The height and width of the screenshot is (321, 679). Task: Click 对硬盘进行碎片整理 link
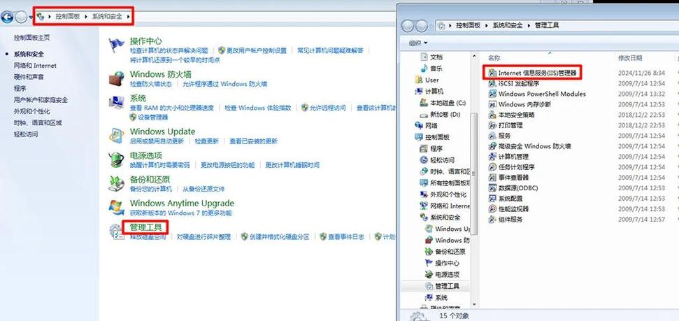tap(203, 237)
